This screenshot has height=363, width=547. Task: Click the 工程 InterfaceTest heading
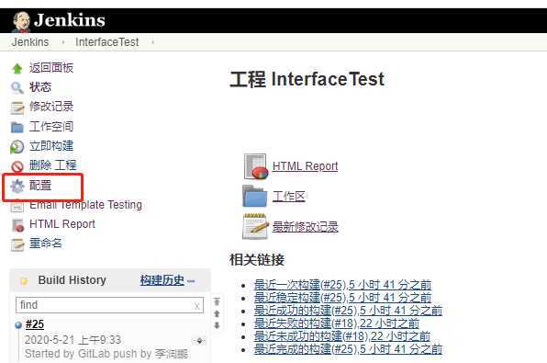(307, 79)
